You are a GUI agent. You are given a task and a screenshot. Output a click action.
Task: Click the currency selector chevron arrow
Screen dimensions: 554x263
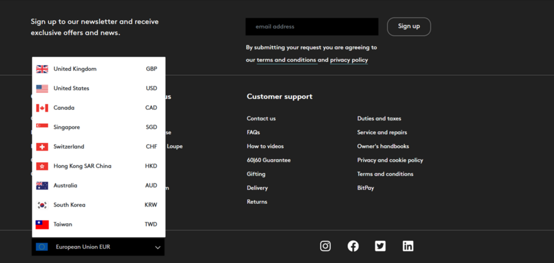157,248
